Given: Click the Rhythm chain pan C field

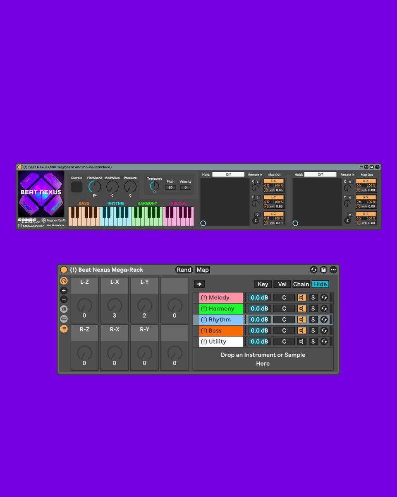Looking at the screenshot, I should point(284,319).
